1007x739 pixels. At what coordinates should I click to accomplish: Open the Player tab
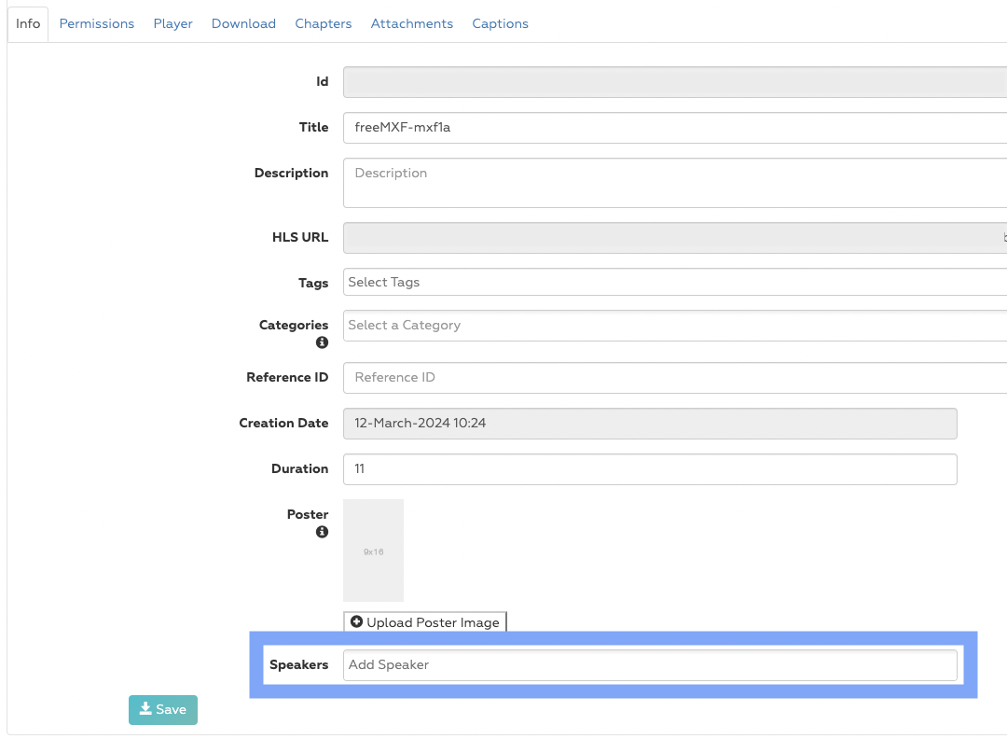172,23
